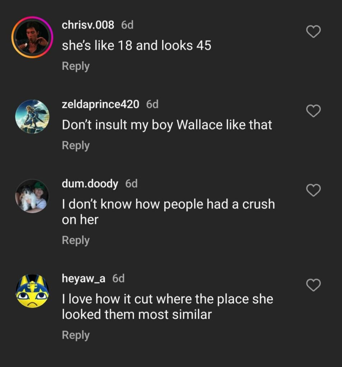Open heyaw_a username link

84,278
